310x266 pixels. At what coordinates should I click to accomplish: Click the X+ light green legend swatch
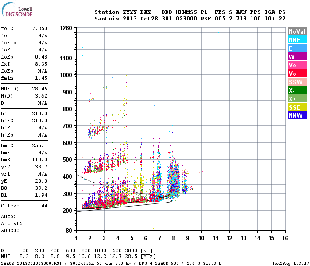(298, 99)
